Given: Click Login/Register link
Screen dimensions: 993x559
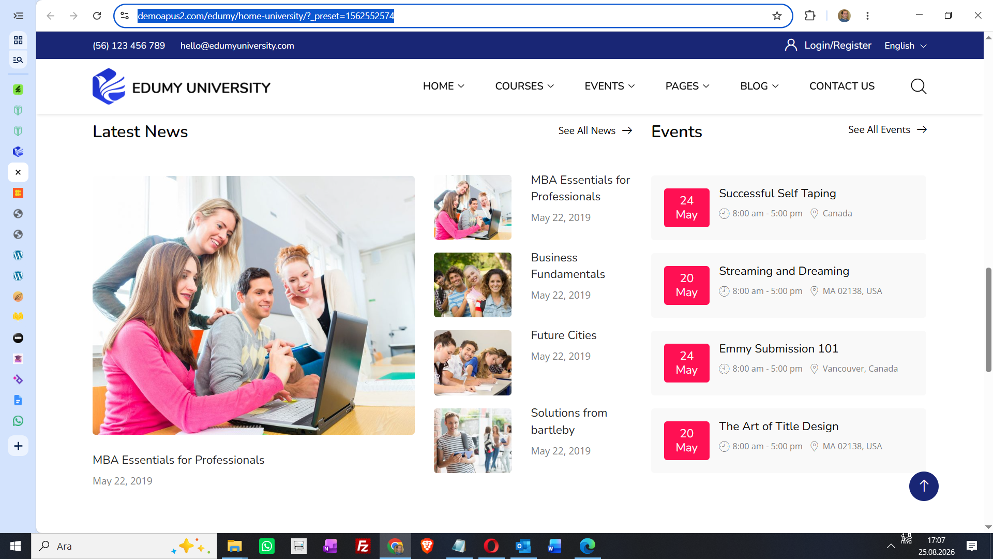Looking at the screenshot, I should [x=828, y=46].
